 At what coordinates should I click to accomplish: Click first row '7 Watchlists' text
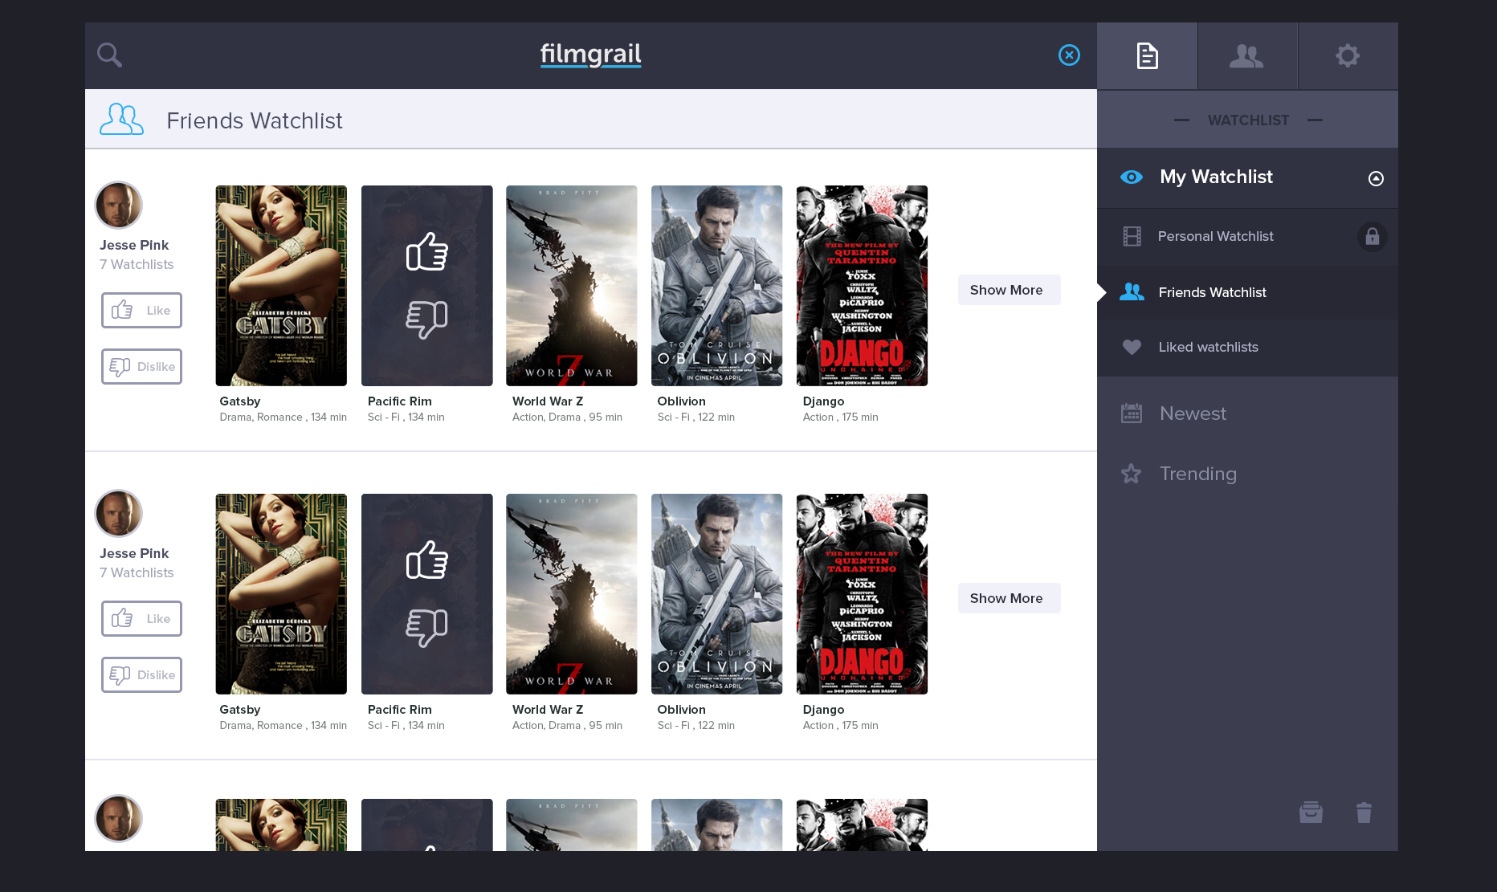(137, 264)
